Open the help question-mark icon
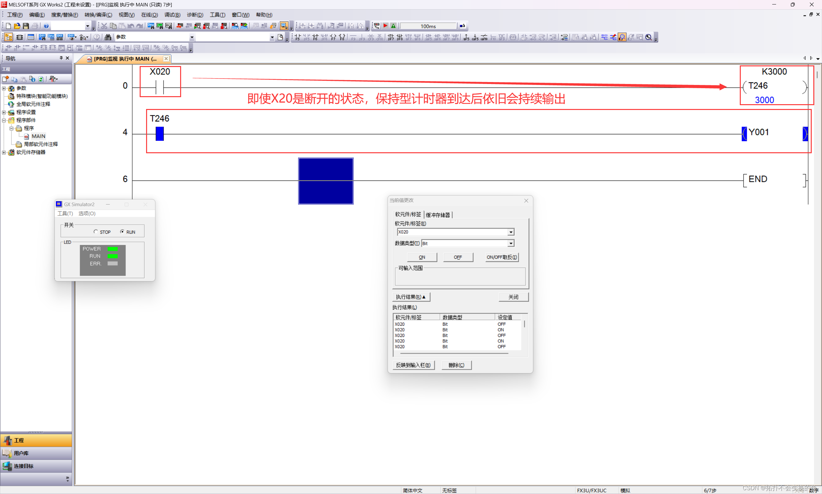This screenshot has width=822, height=494. [46, 26]
